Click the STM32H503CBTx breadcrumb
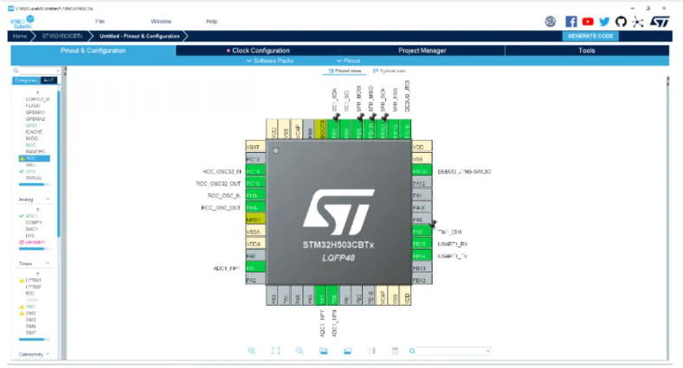The height and width of the screenshot is (368, 683). pos(62,36)
